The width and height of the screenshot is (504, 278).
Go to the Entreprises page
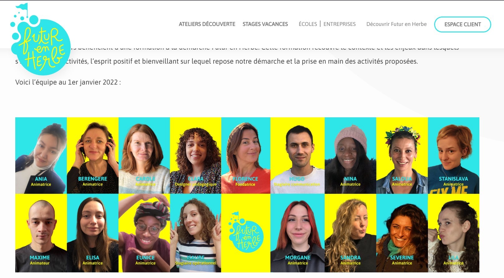[x=339, y=24]
